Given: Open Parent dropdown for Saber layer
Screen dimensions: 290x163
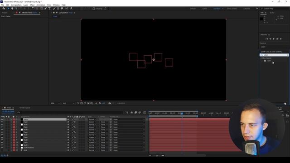Looking at the screenshot, I should click(x=129, y=120).
